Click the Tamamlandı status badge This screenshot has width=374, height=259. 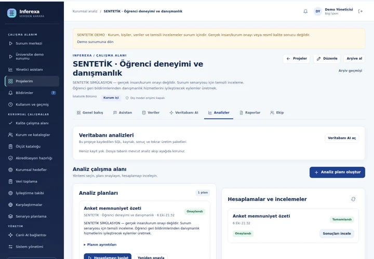pos(342,220)
